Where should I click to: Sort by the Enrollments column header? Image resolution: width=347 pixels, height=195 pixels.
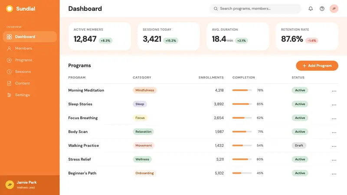tap(211, 78)
